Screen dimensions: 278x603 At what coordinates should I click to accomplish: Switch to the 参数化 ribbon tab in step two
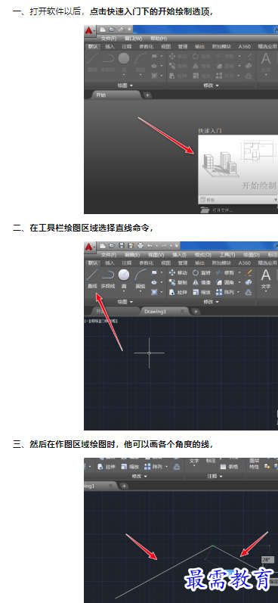point(147,263)
